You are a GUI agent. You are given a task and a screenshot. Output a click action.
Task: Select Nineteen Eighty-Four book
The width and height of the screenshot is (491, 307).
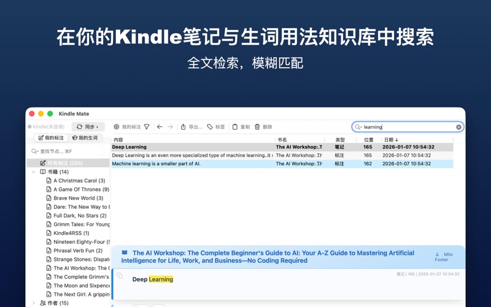82,242
